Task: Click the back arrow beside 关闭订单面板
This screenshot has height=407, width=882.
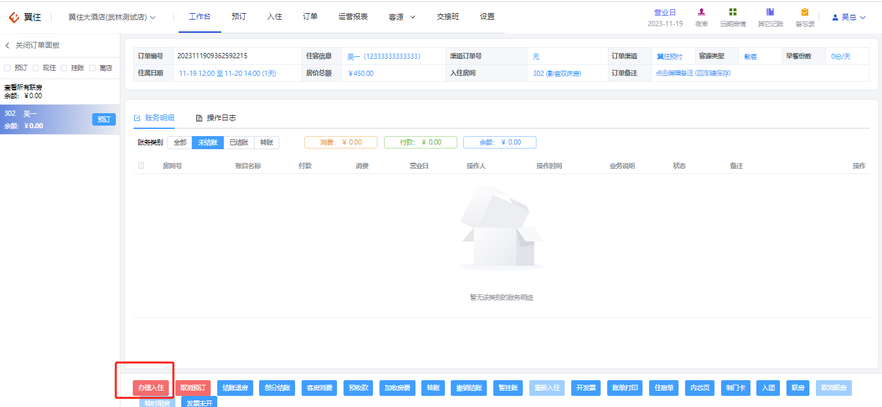Action: 7,45
